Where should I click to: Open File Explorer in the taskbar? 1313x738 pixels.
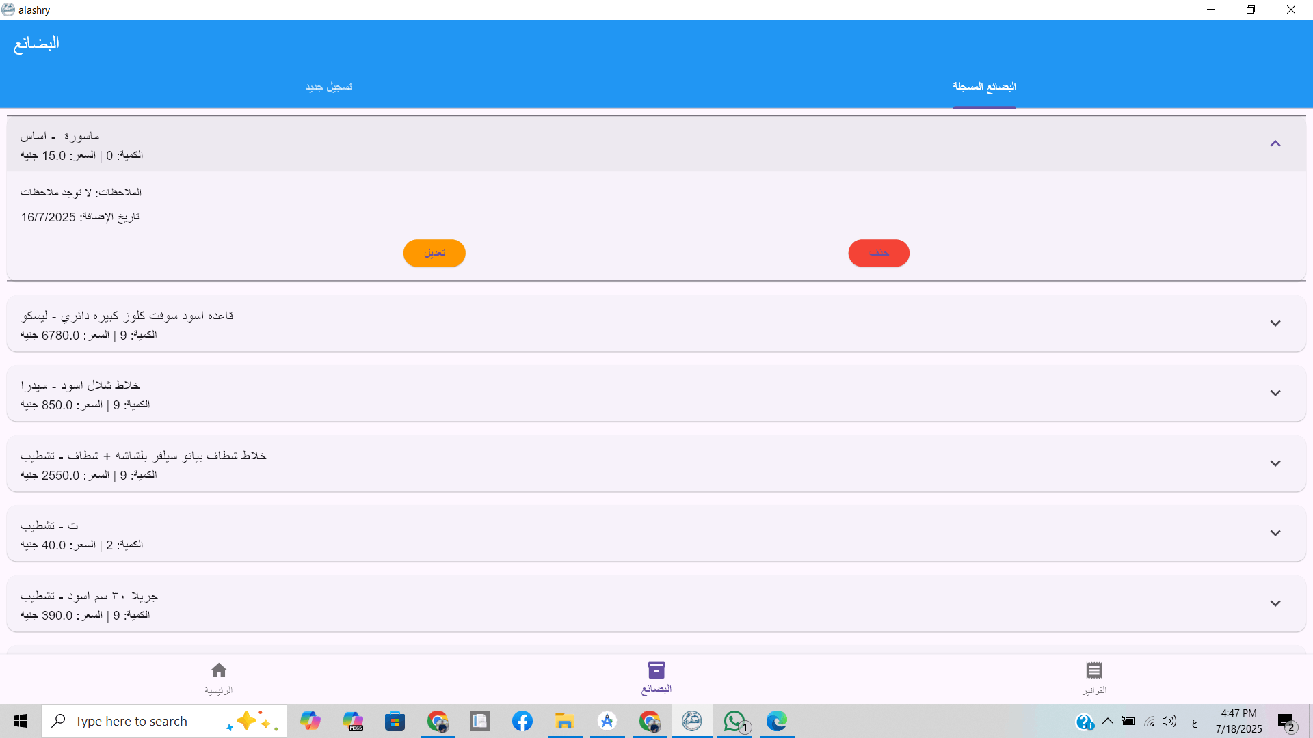pos(564,721)
